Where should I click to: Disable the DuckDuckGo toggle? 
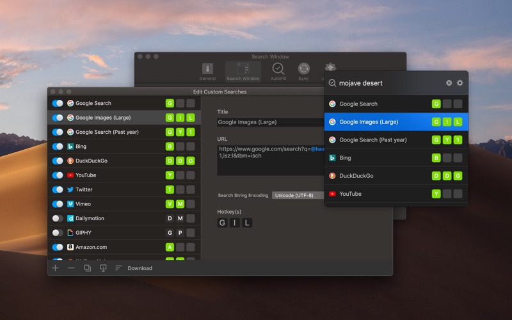pos(58,161)
